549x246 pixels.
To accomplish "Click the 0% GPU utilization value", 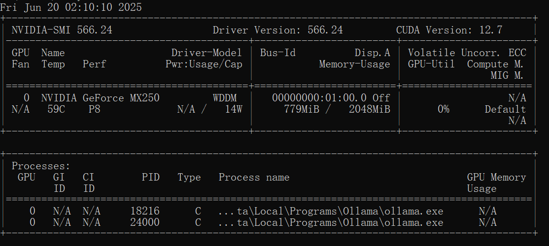I will point(443,109).
